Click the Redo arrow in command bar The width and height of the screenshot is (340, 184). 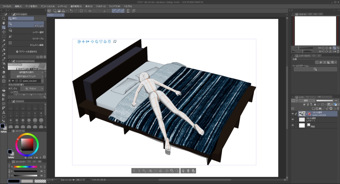tap(76, 11)
